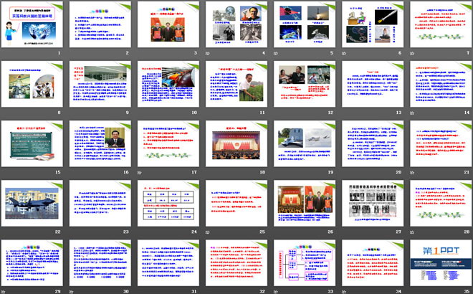Select slide 25 thumbnail
Screen dimensions: 473x294
[x=236, y=203]
